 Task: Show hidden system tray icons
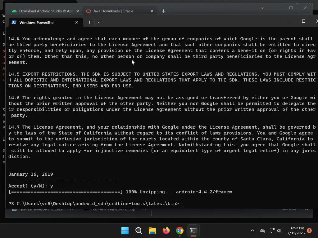pyautogui.click(x=252, y=231)
